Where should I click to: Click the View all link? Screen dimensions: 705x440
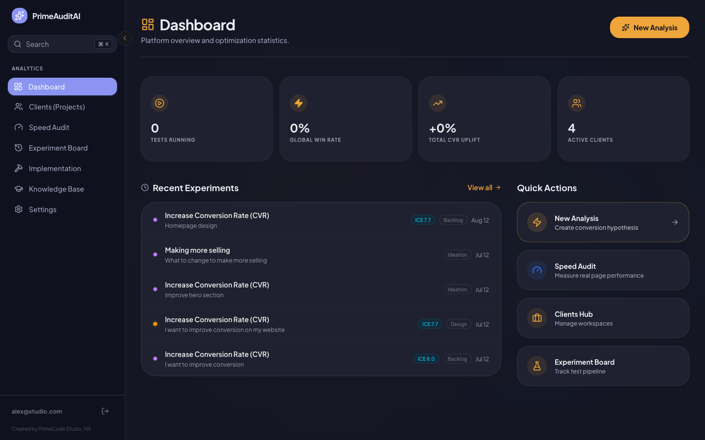tap(484, 187)
